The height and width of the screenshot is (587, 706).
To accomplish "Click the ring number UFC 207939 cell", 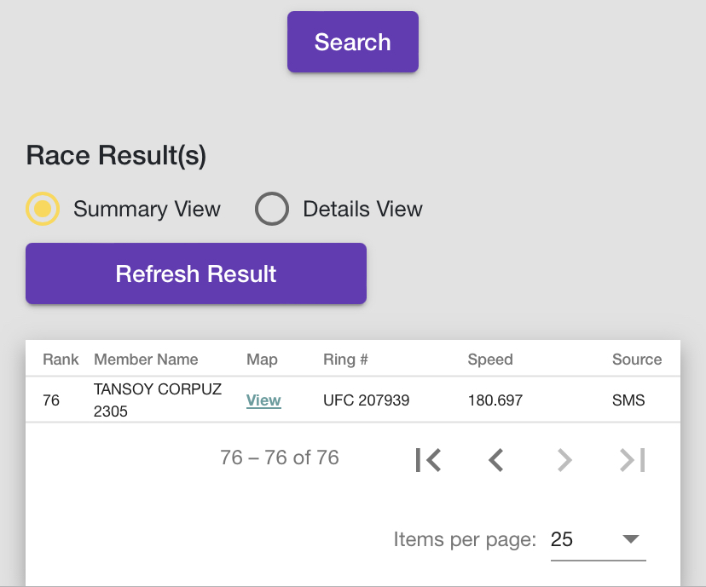I will tap(366, 400).
